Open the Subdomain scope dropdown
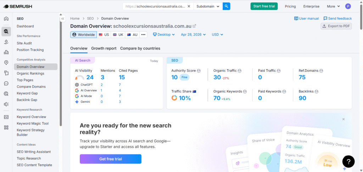This screenshot has width=363, height=172. pyautogui.click(x=208, y=6)
